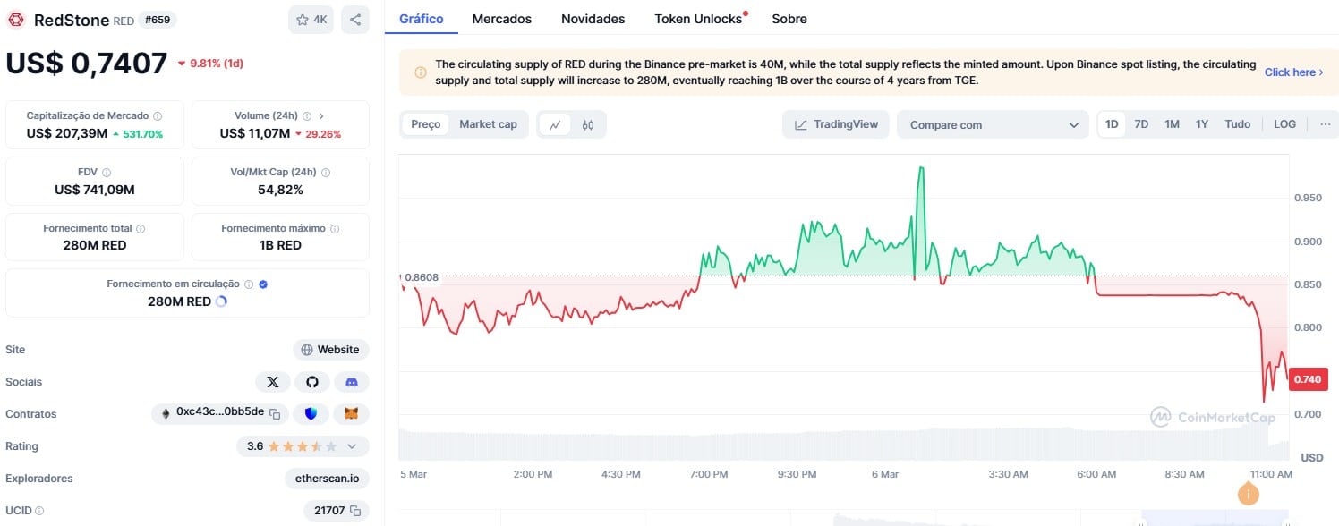Toggle LOG scale on chart
Screen dimensions: 1339x526
(1284, 124)
